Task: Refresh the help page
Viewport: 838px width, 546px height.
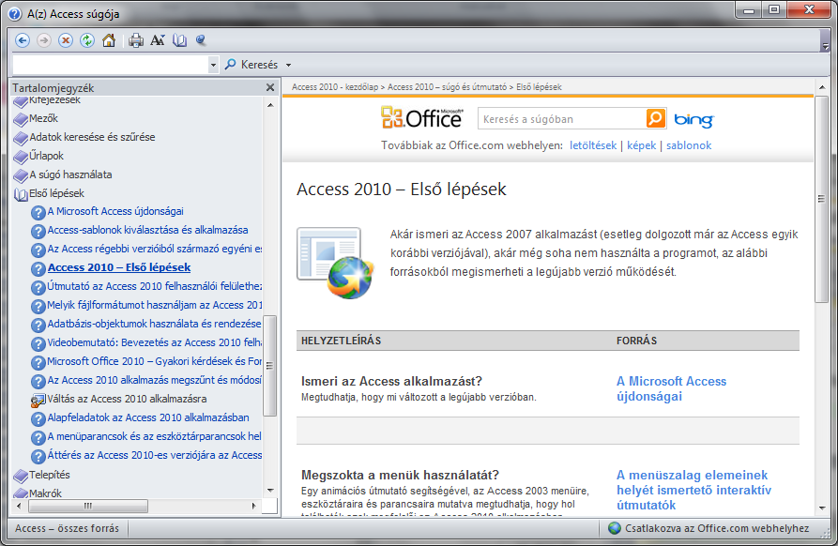Action: (x=87, y=40)
